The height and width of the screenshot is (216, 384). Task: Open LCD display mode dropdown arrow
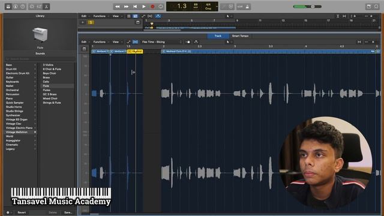pos(217,7)
